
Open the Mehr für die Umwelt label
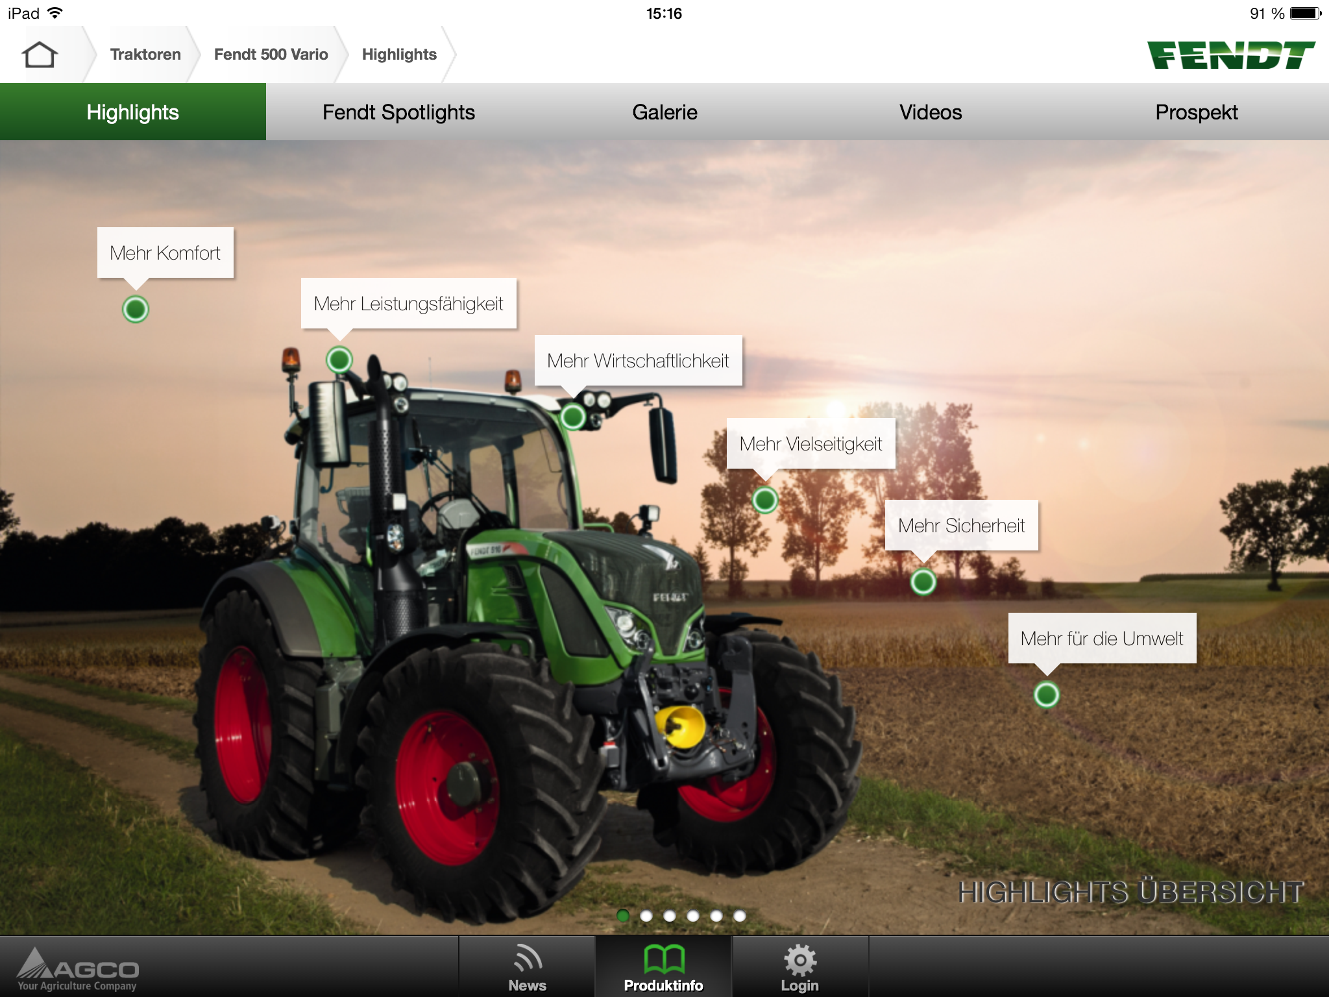coord(1102,638)
